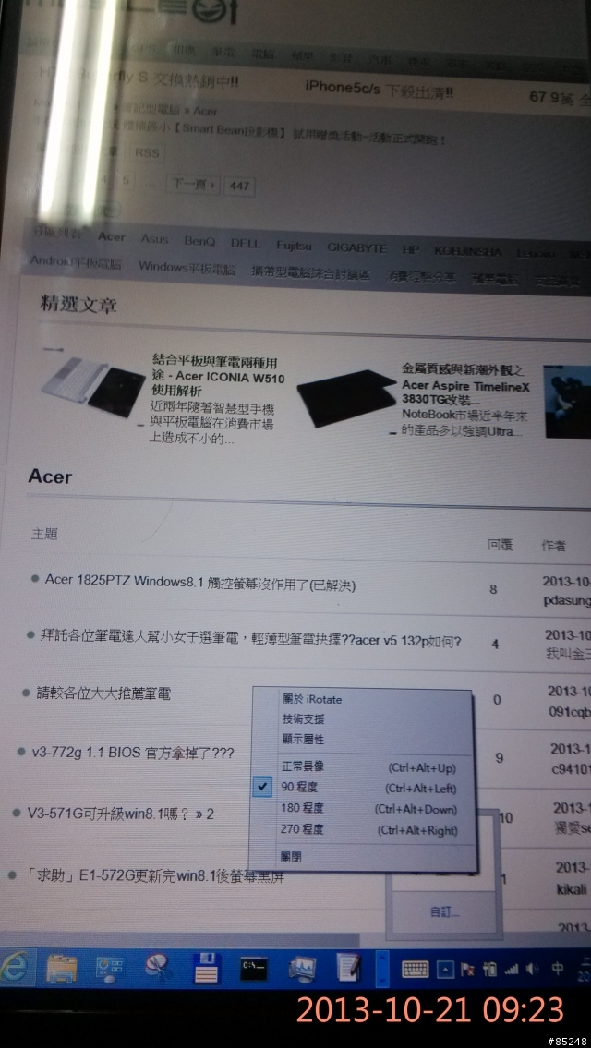Open the Control Panel taskbar icon

[110, 968]
